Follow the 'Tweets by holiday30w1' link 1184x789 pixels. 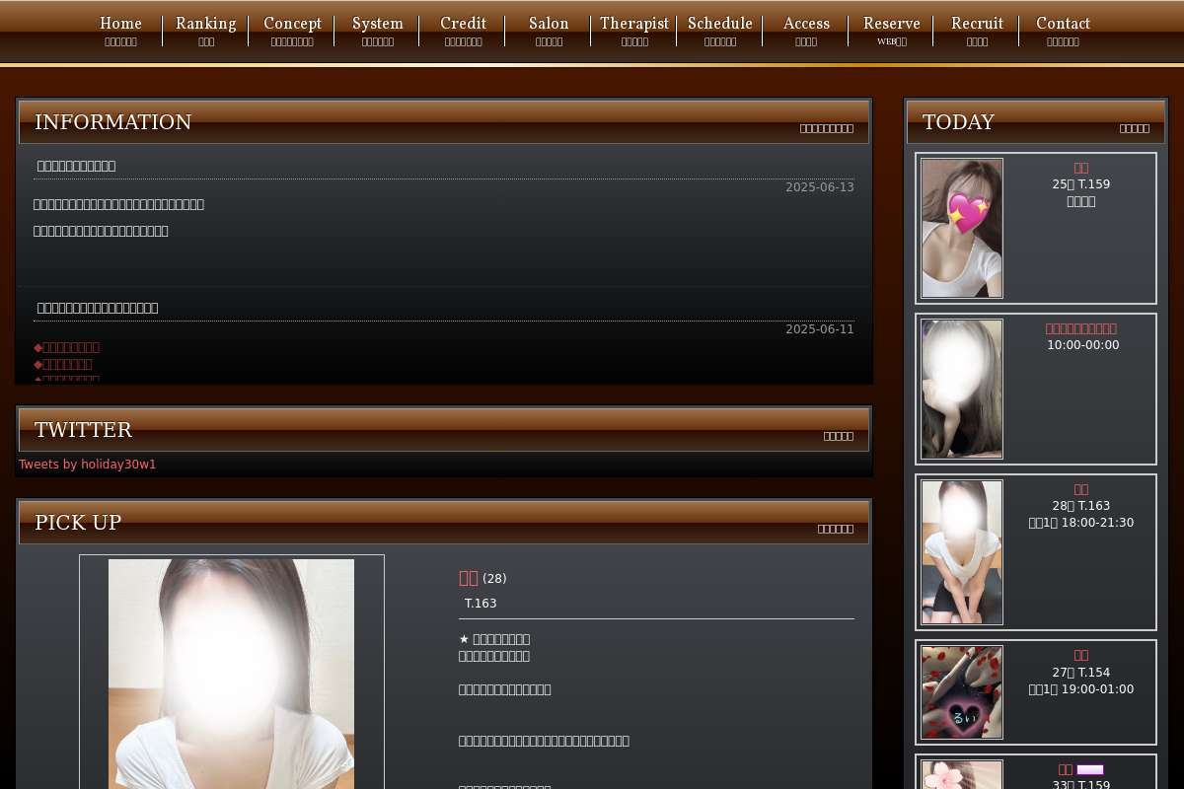click(x=88, y=465)
